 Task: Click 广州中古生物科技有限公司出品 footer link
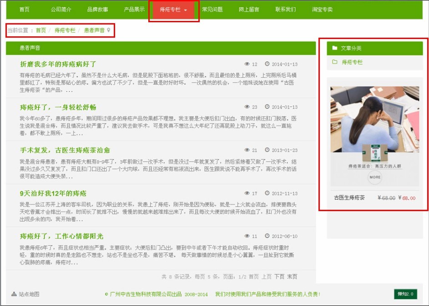(146, 294)
